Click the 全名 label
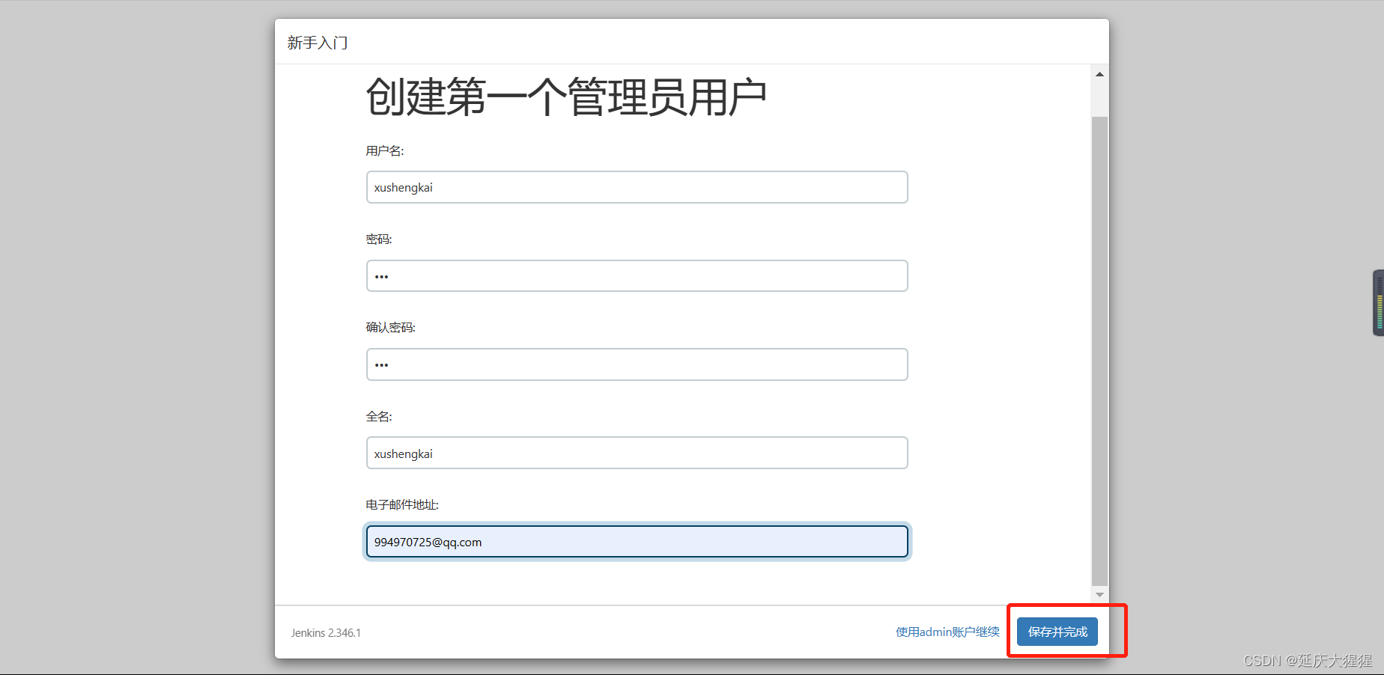The image size is (1384, 675). coord(379,417)
